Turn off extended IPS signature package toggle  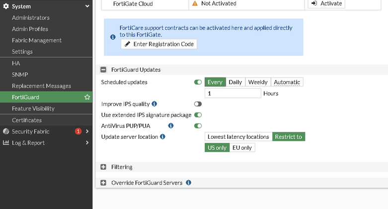coord(198,115)
